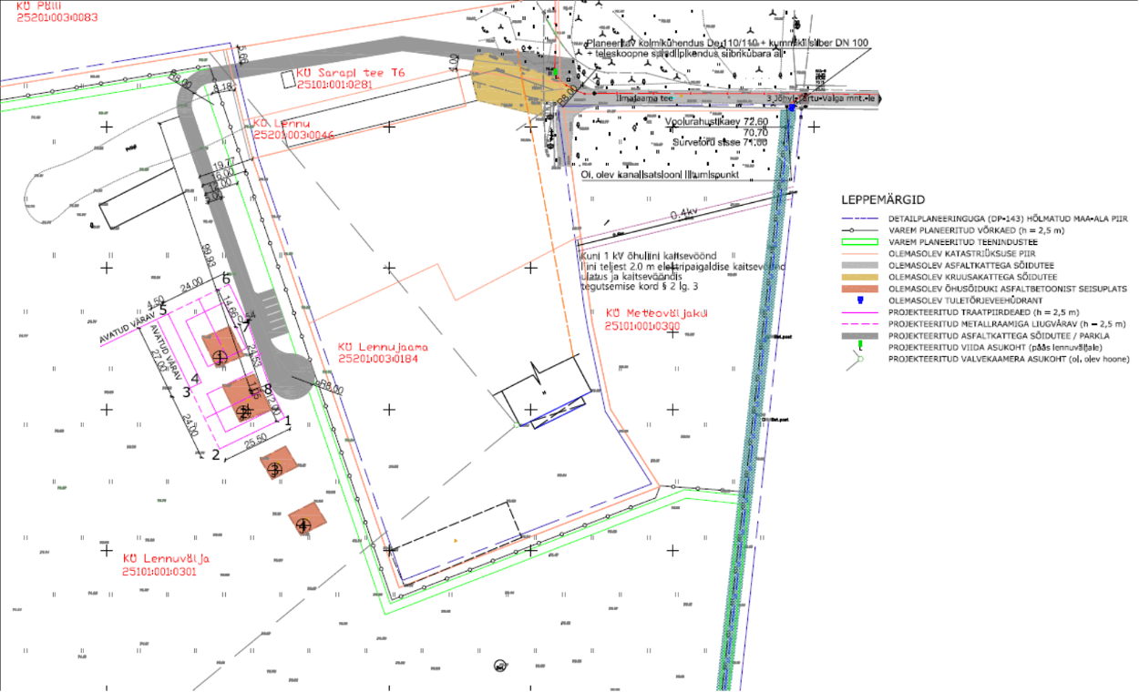Click the green service road rectangle in legend
Viewport: 1139px width, 692px height.
(858, 241)
